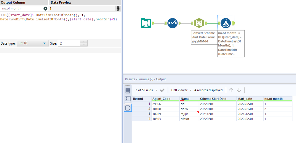Apply field selection checkmark in Results
Screen dimensions: 296x143
[x=162, y=90]
